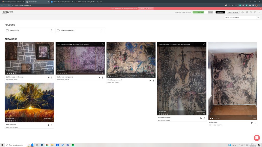Image resolution: width=262 pixels, height=147 pixels.
Task: Click the Search in Bridge input field
Action: coord(240,18)
